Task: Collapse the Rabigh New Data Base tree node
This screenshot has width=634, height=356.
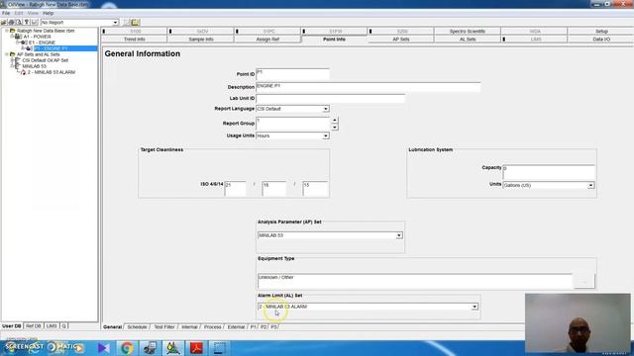Action: click(7, 31)
